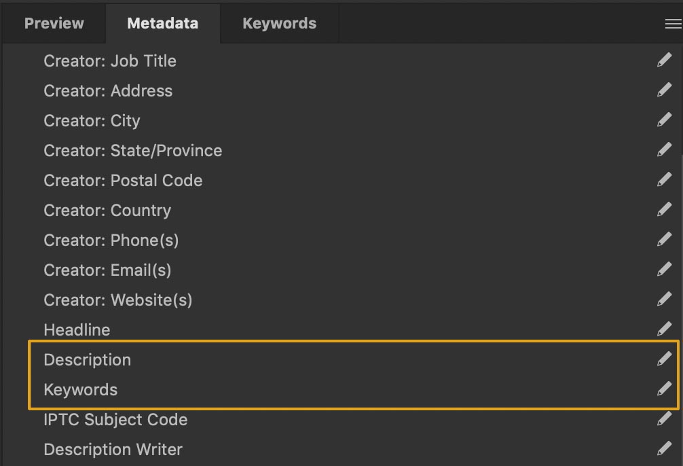Click the metadata panel vertical scrollbar
683x466 pixels.
[681, 305]
